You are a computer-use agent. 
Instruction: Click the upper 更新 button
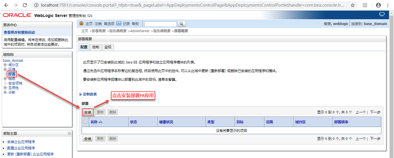click(100, 112)
